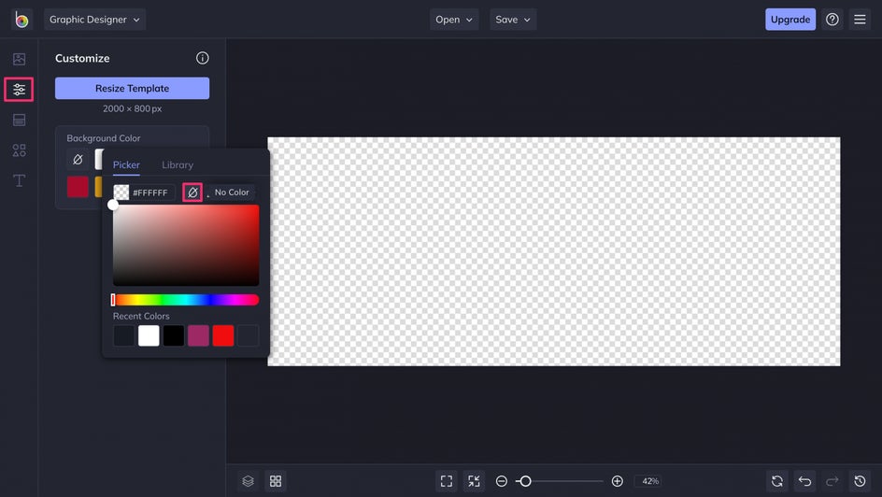882x497 pixels.
Task: Open the history clock icon
Action: (860, 481)
